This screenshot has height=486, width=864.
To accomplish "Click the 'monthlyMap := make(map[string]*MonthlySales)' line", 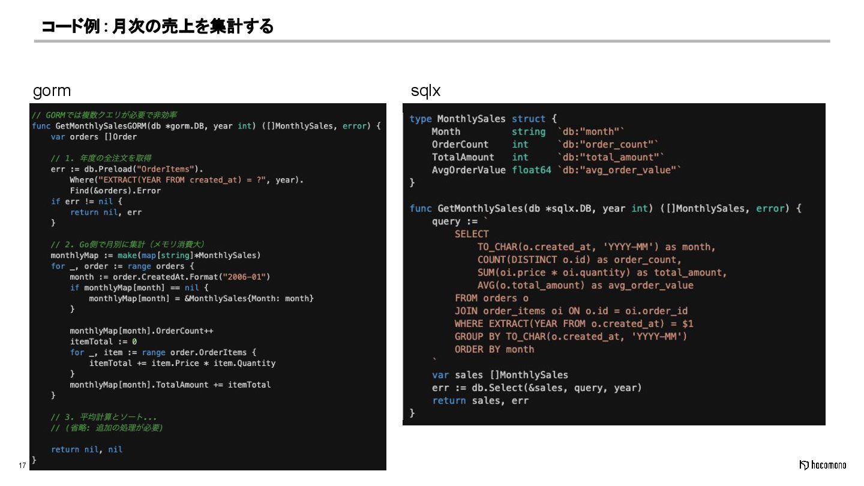I will click(x=156, y=256).
